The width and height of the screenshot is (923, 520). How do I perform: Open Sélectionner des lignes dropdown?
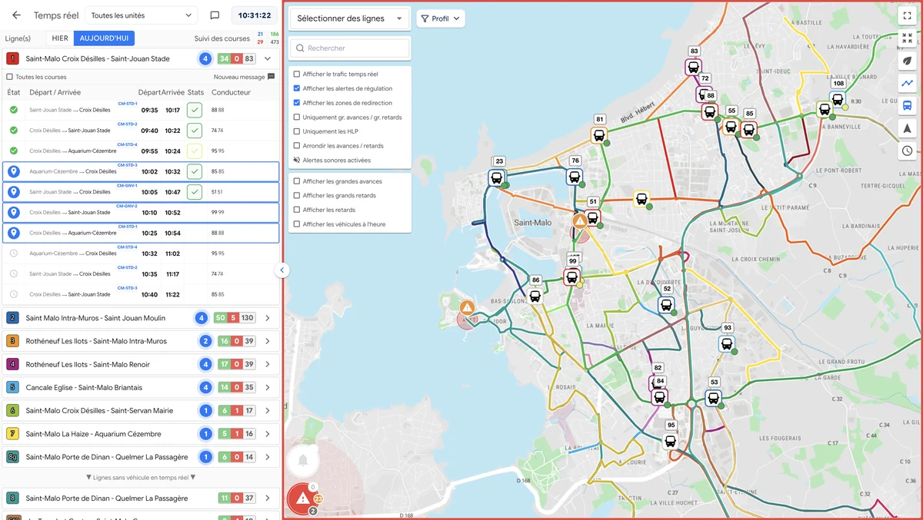click(x=349, y=18)
